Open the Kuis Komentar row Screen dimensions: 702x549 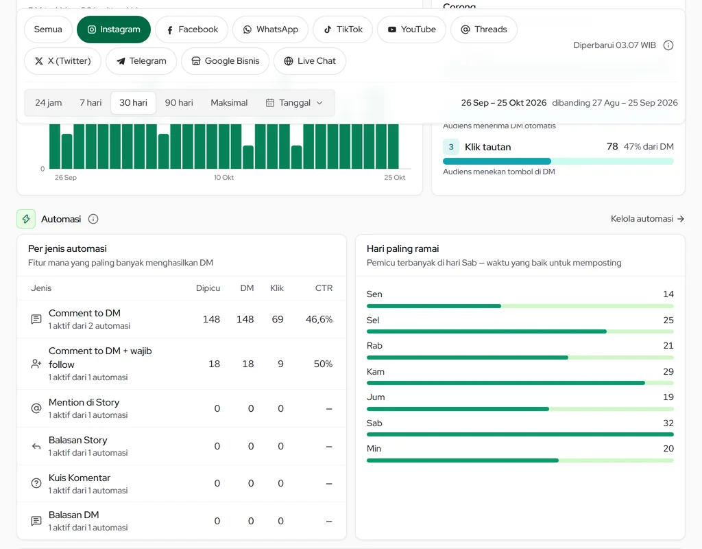182,483
